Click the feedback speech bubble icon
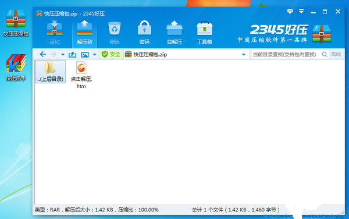This screenshot has width=349, height=219. [x=290, y=12]
